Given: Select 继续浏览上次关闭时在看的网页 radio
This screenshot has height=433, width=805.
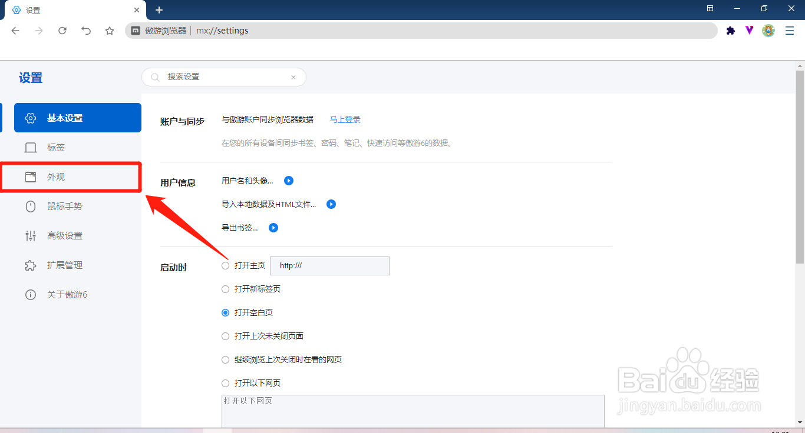Looking at the screenshot, I should point(225,360).
